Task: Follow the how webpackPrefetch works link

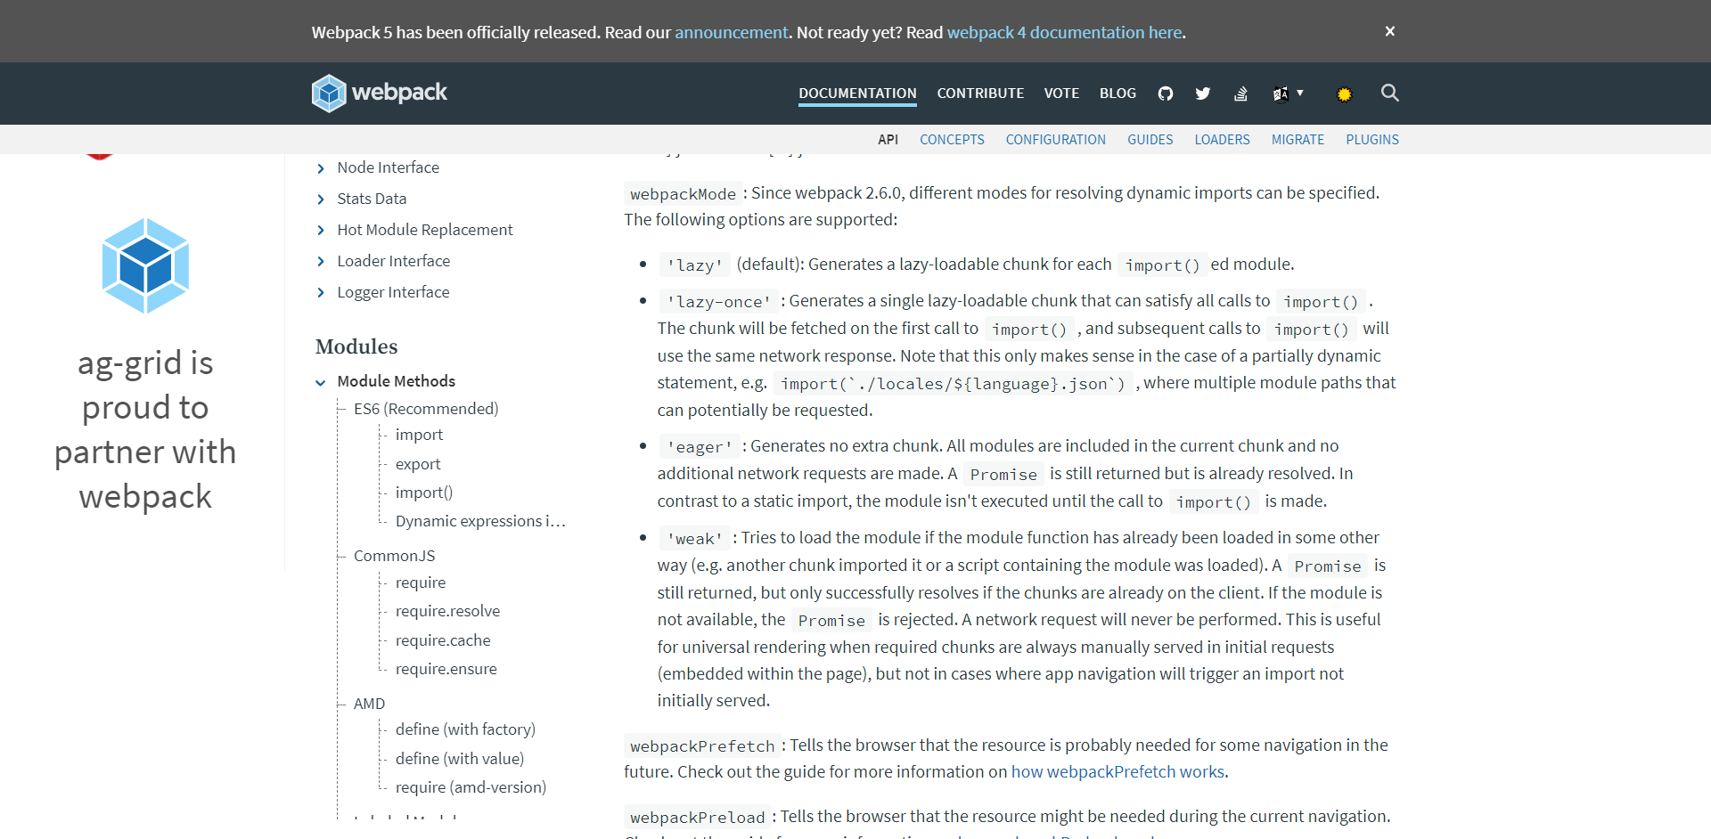Action: pyautogui.click(x=1117, y=772)
